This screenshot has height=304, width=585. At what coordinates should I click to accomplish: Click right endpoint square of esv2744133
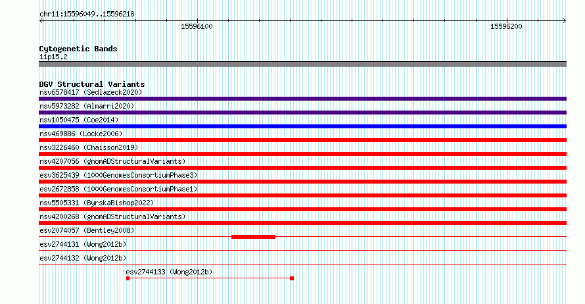292,278
